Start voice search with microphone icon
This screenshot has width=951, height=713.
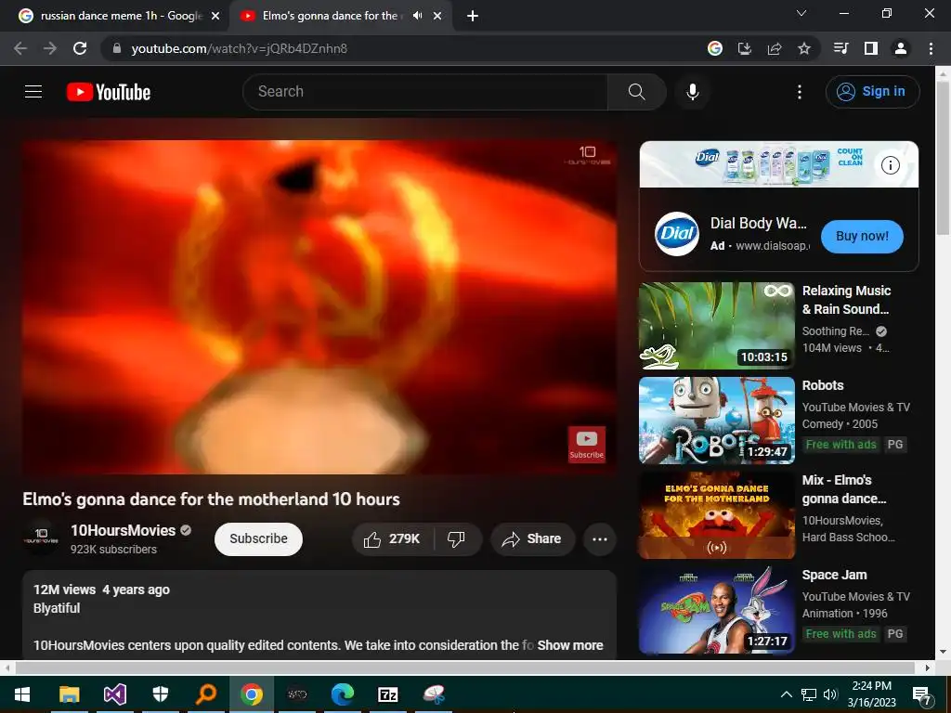(x=693, y=92)
